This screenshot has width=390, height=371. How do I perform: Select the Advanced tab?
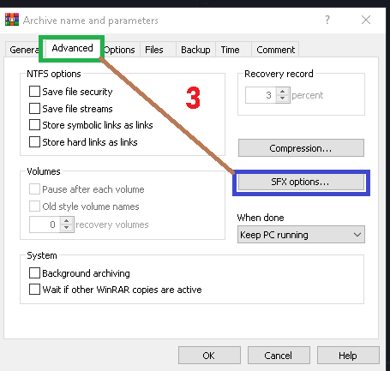pyautogui.click(x=72, y=48)
